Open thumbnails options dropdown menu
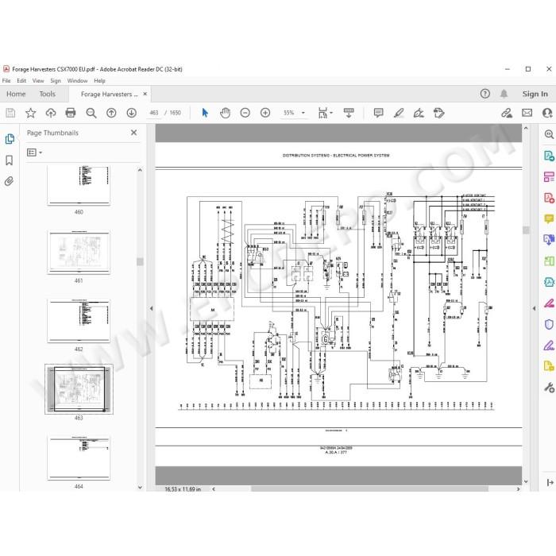The image size is (556, 556). tap(34, 153)
